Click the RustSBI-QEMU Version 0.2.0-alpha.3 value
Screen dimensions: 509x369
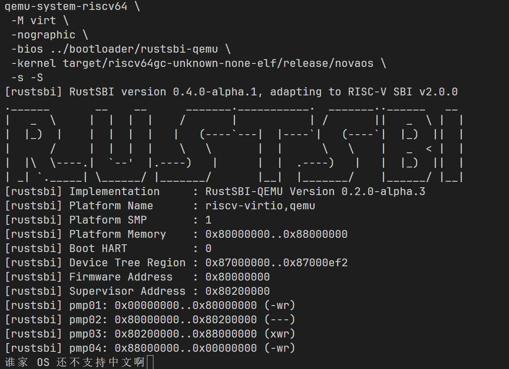[315, 192]
